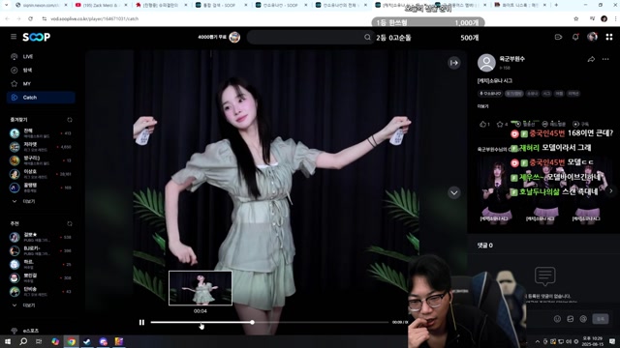The image size is (620, 348).
Task: Select the Catch menu item
Action: pyautogui.click(x=41, y=98)
